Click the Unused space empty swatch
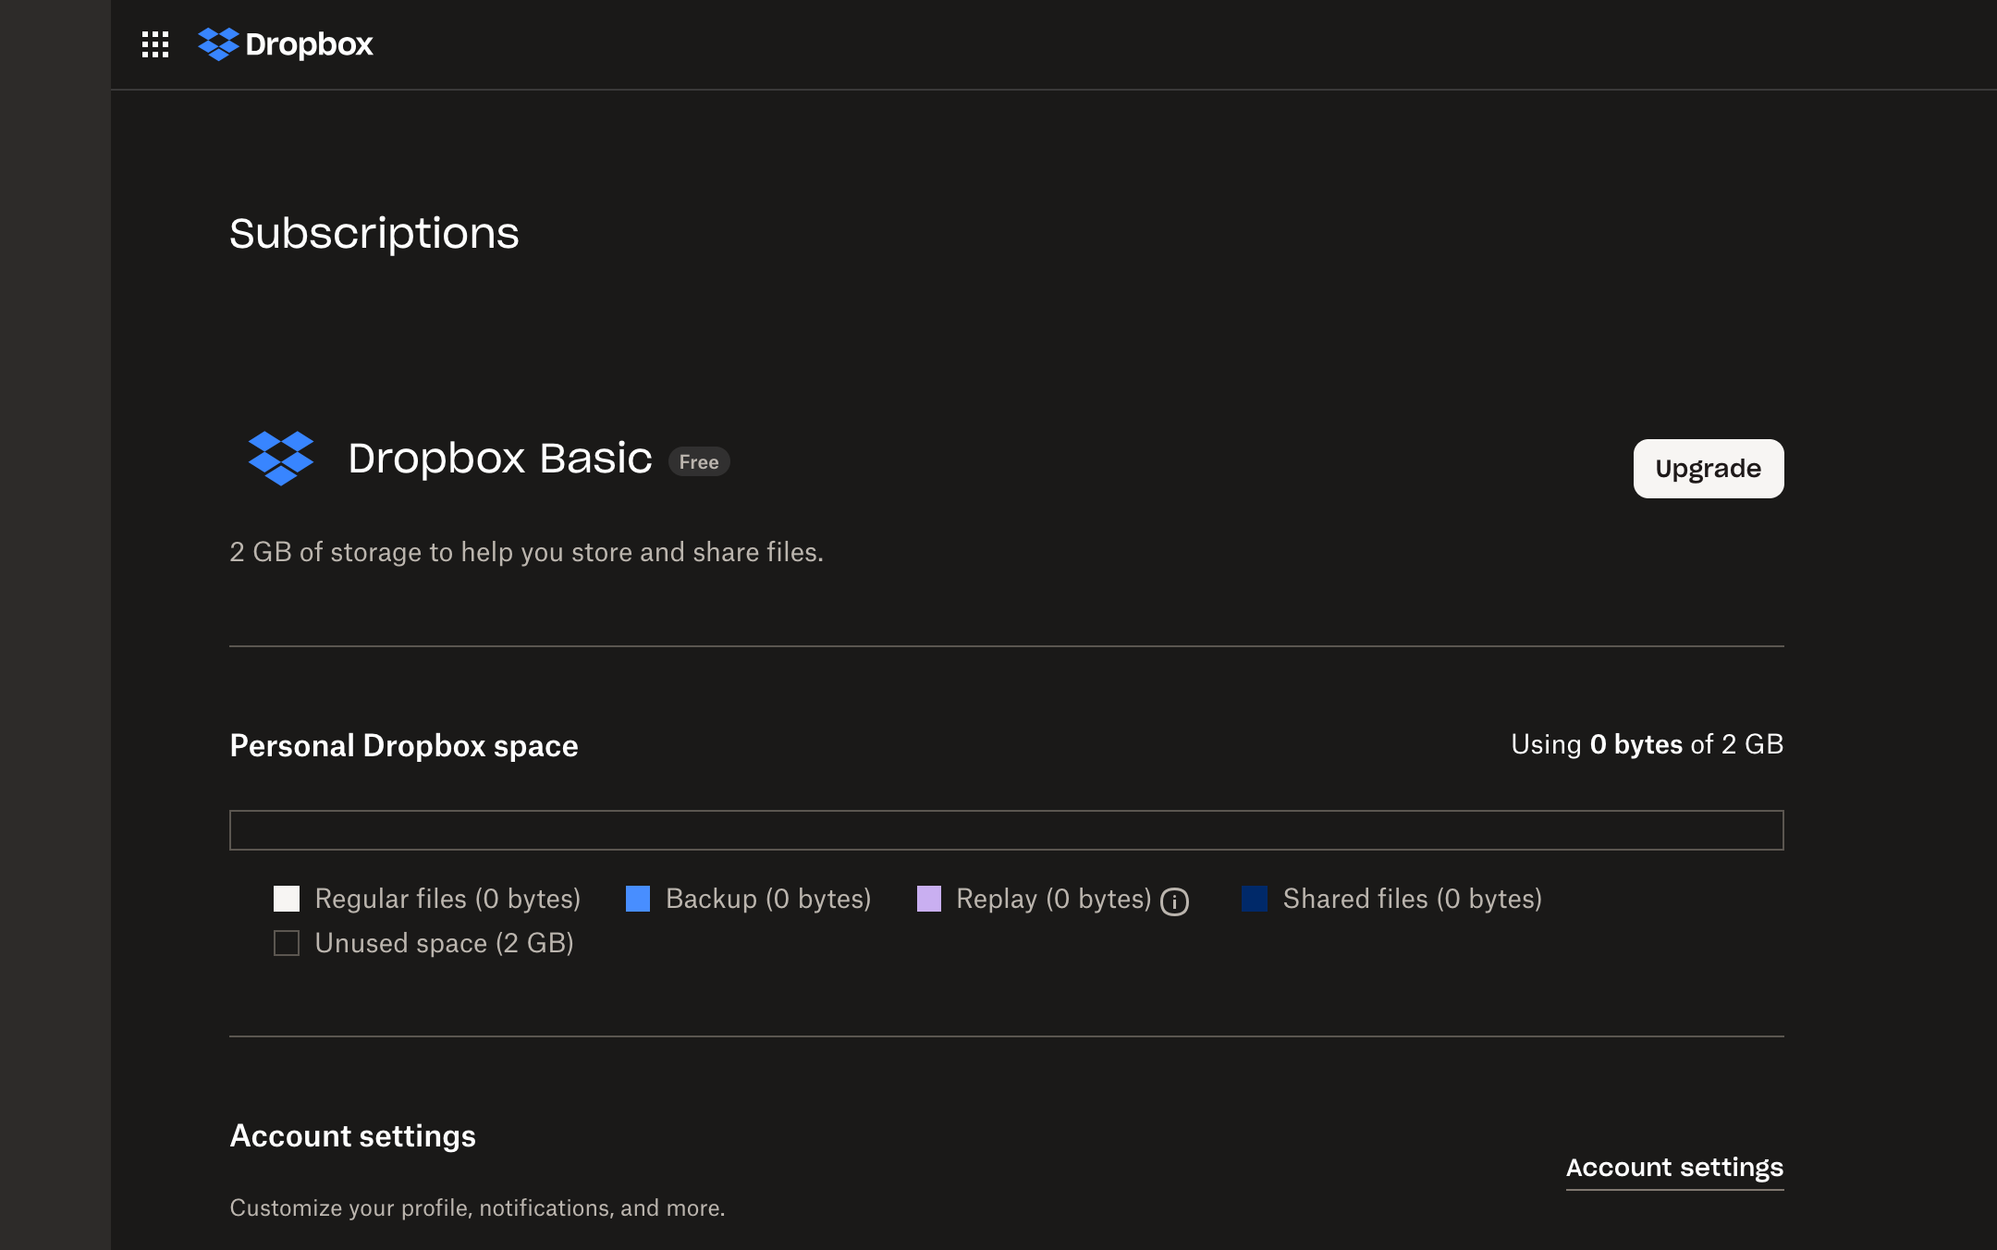This screenshot has width=1997, height=1250. pos(287,943)
